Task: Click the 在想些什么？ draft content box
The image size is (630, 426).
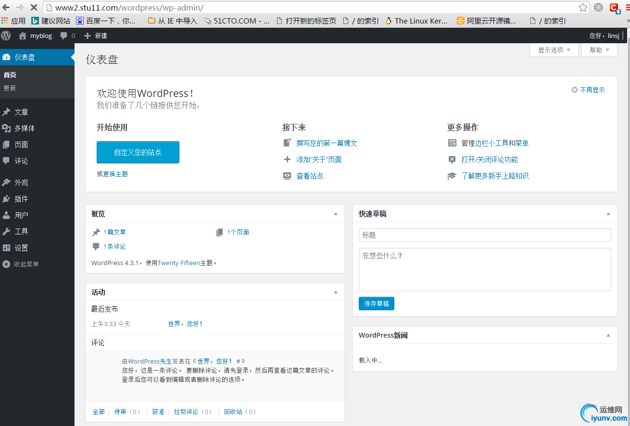Action: click(485, 269)
